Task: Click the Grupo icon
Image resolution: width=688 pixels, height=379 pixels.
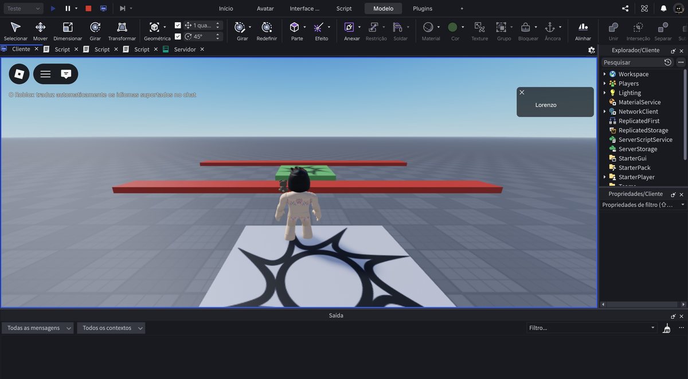Action: 501,27
